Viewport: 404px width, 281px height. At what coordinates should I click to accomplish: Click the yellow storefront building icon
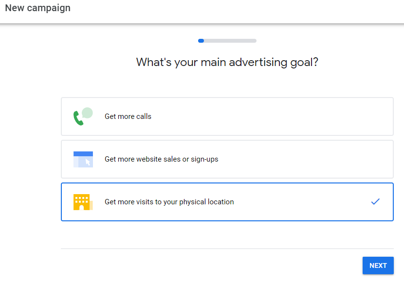pos(83,201)
